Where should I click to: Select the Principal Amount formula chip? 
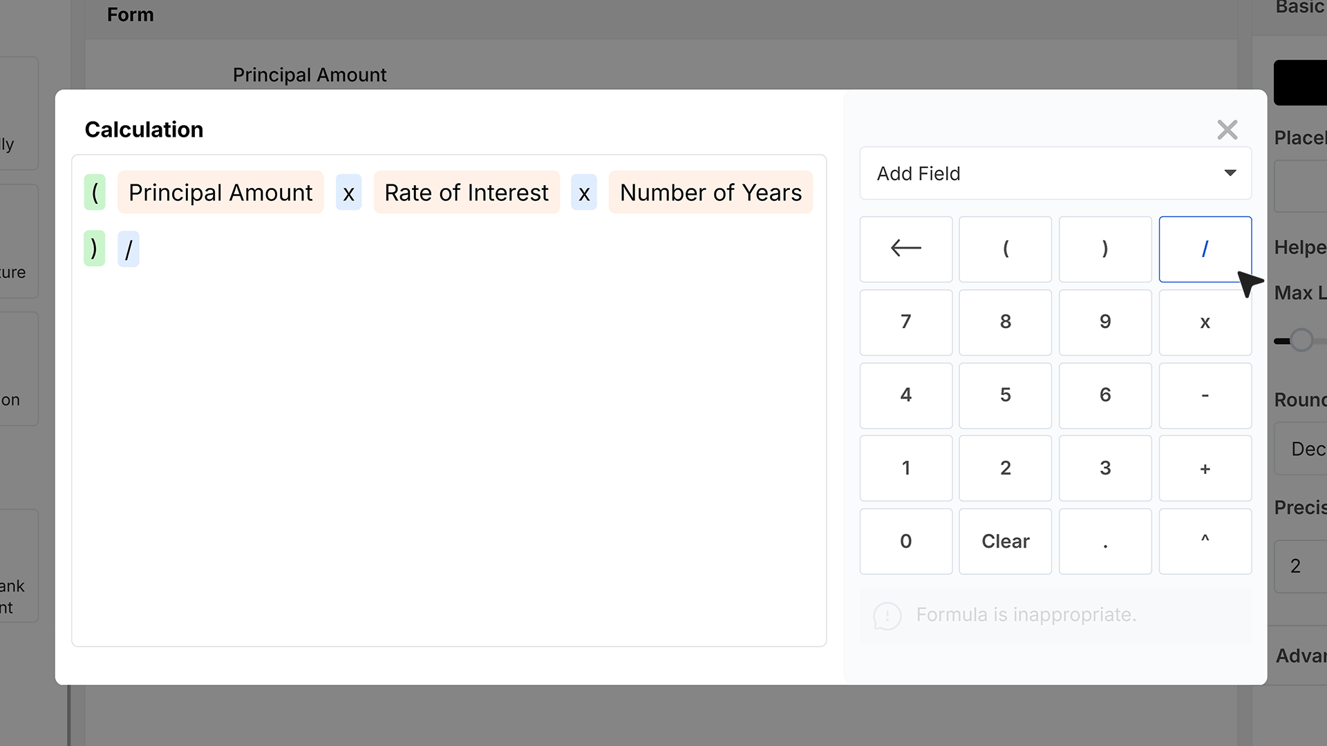[x=220, y=192]
